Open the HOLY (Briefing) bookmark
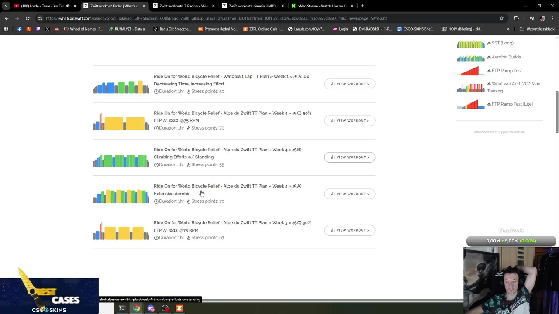 click(x=462, y=29)
